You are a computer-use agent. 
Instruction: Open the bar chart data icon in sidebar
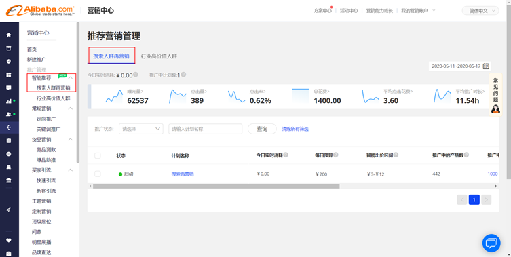pyautogui.click(x=9, y=101)
